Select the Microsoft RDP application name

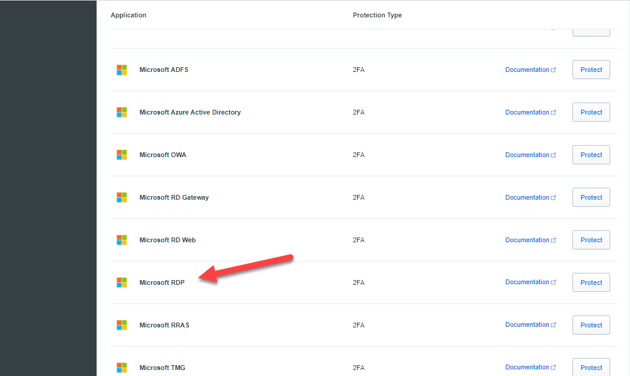162,283
